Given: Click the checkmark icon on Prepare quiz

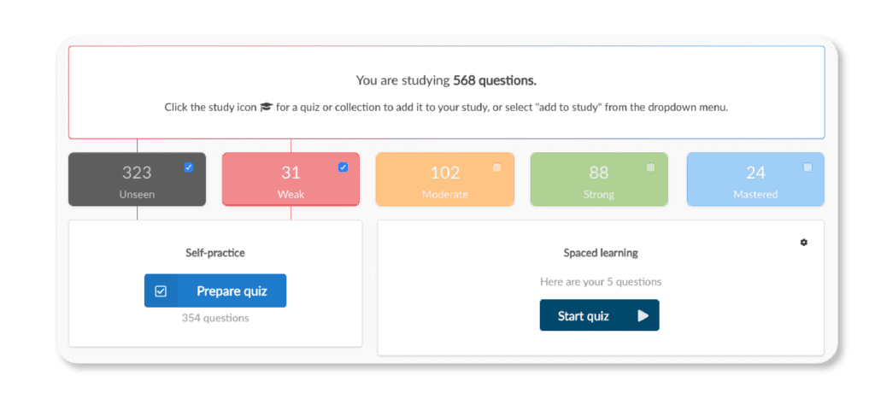Looking at the screenshot, I should coord(161,291).
